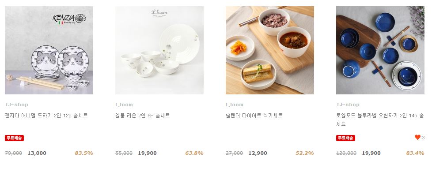Open the L.loom white bowl set image
The width and height of the screenshot is (432, 172).
(x=159, y=50)
